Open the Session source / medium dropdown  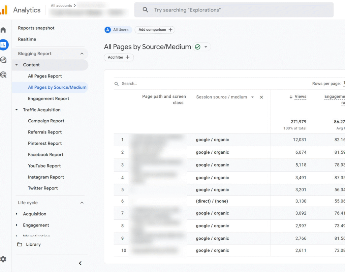click(252, 97)
